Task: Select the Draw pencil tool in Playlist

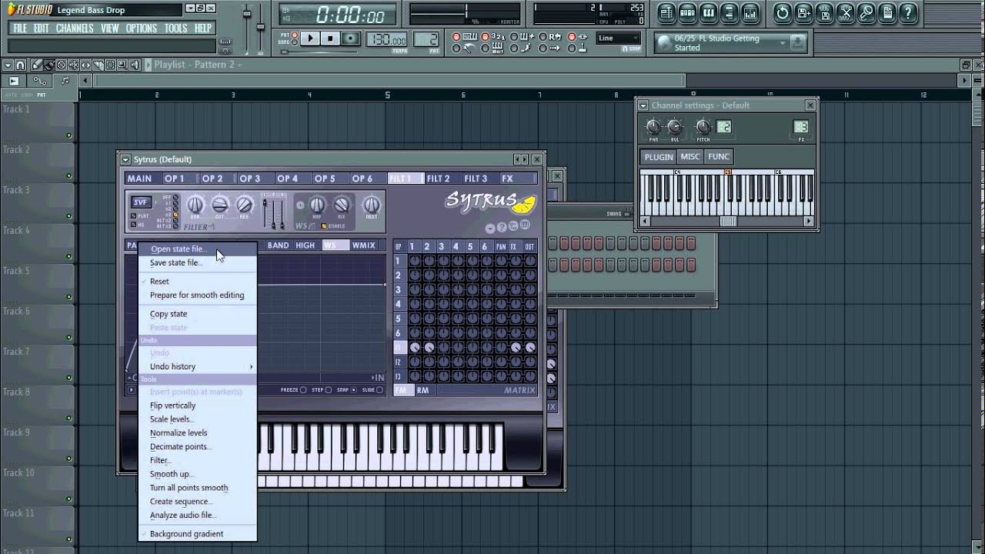Action: click(x=37, y=65)
